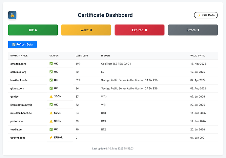
Task: Click the Days Left column header
Action: point(82,56)
